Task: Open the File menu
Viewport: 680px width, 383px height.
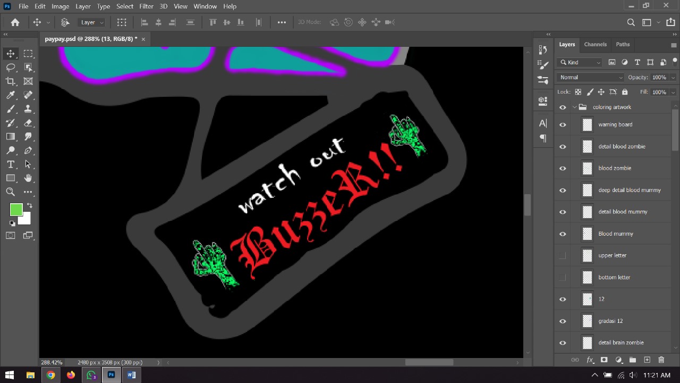Action: pos(23,6)
